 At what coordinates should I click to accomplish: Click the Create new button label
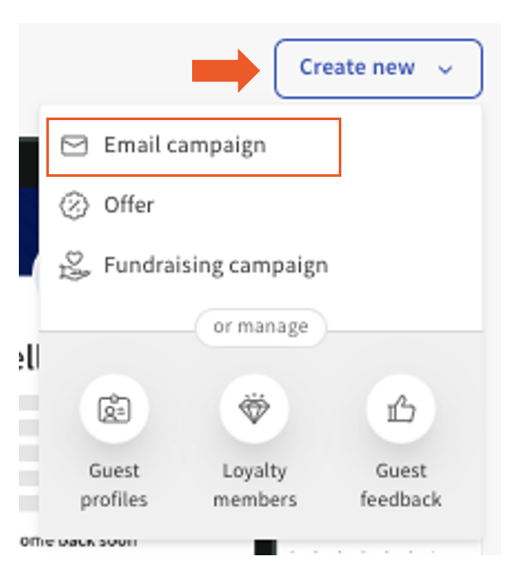357,68
